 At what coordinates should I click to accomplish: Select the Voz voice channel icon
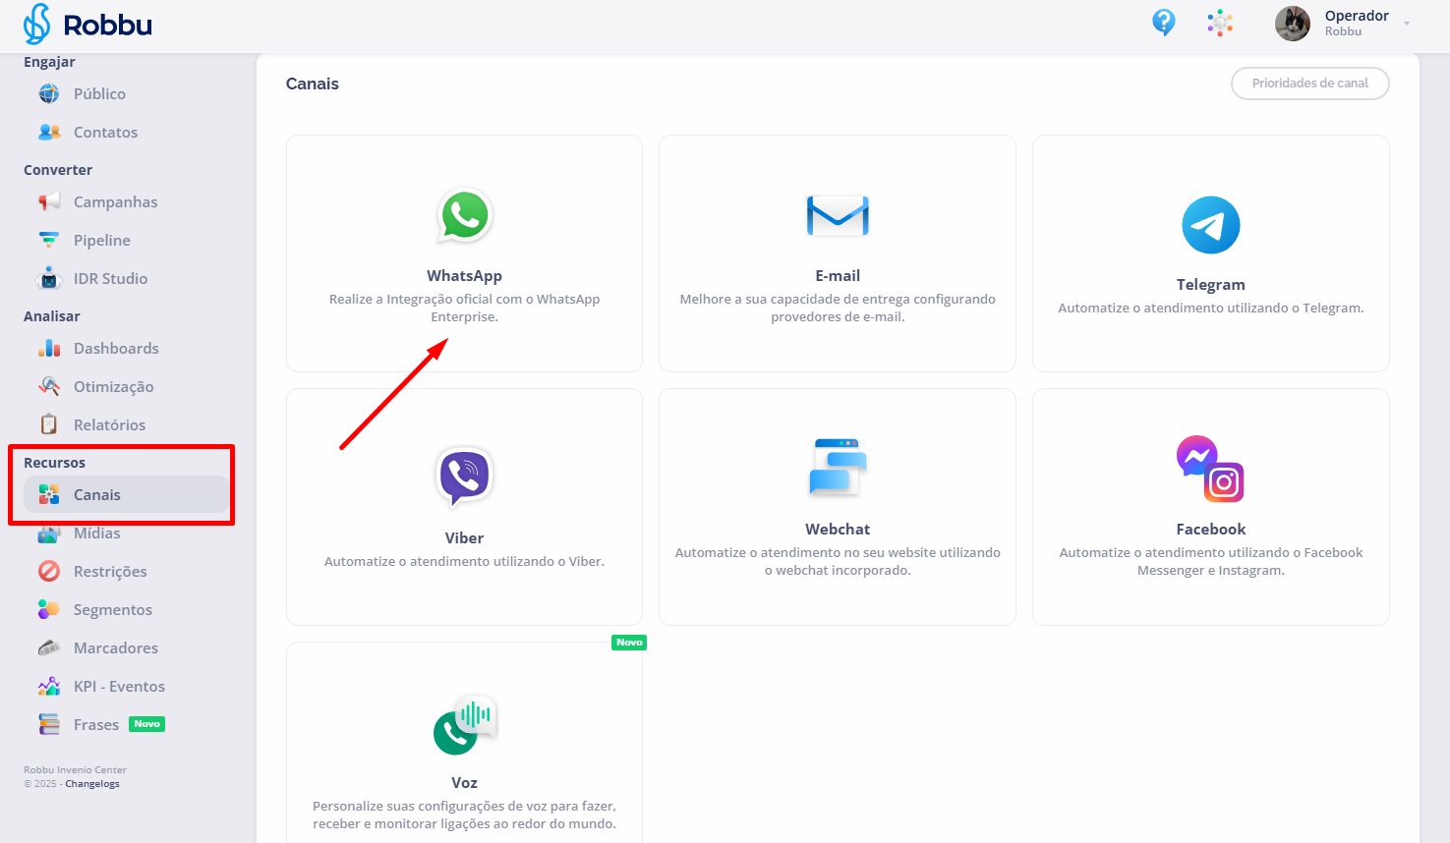pyautogui.click(x=464, y=725)
